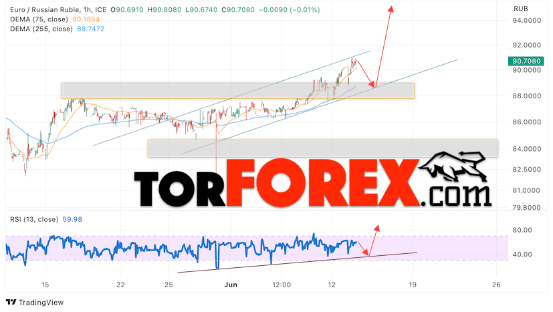Click the 86.0000 price axis label
The width and height of the screenshot is (553, 312).
pos(526,122)
